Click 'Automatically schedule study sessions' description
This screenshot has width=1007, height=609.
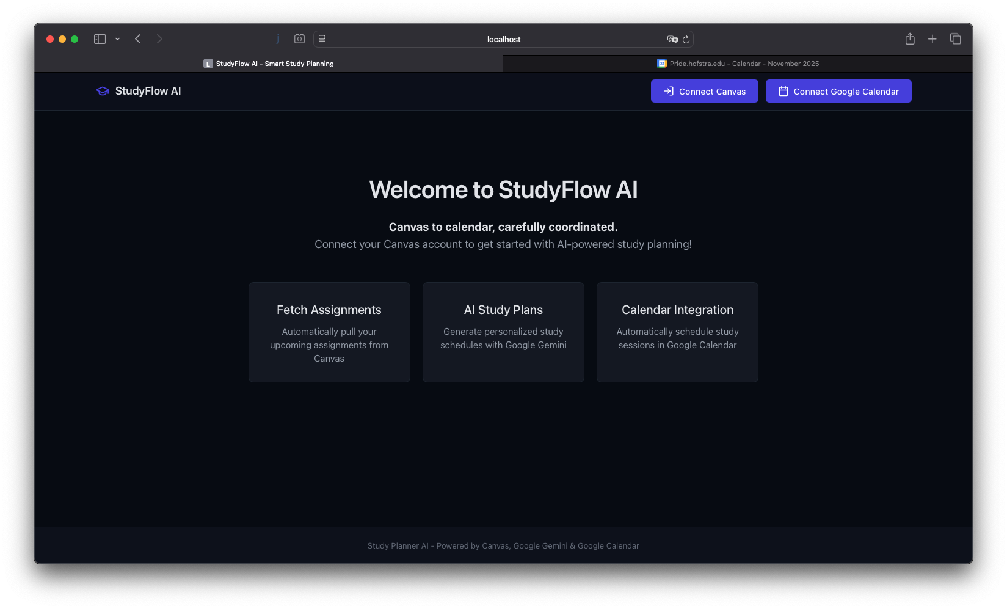point(677,338)
